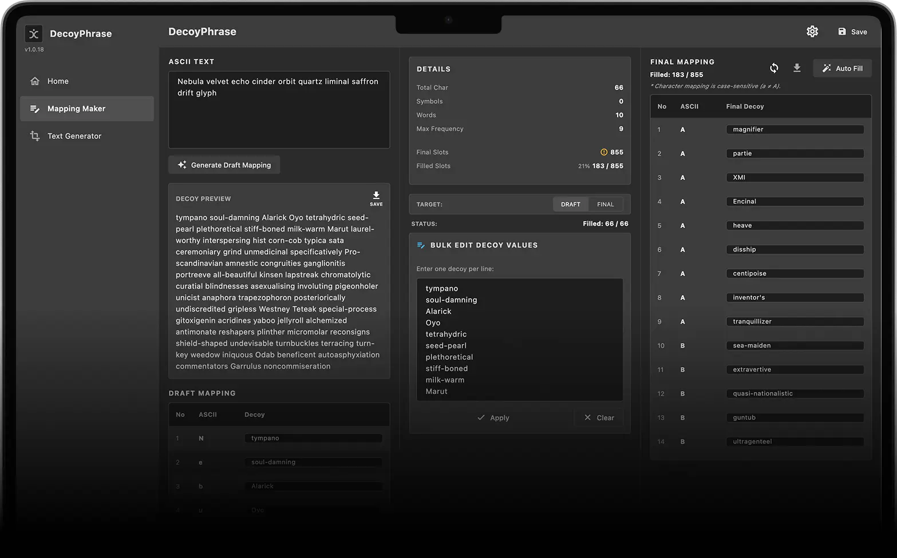Select the Mapping Maker sidebar icon
The height and width of the screenshot is (558, 897).
(x=34, y=108)
